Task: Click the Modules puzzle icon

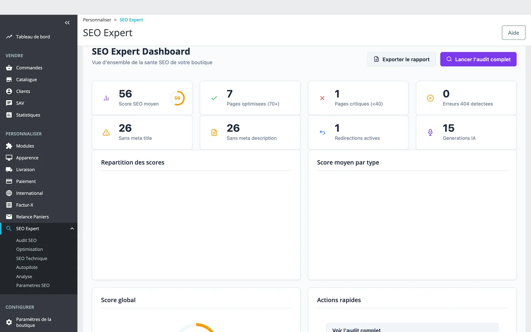Action: click(9, 146)
